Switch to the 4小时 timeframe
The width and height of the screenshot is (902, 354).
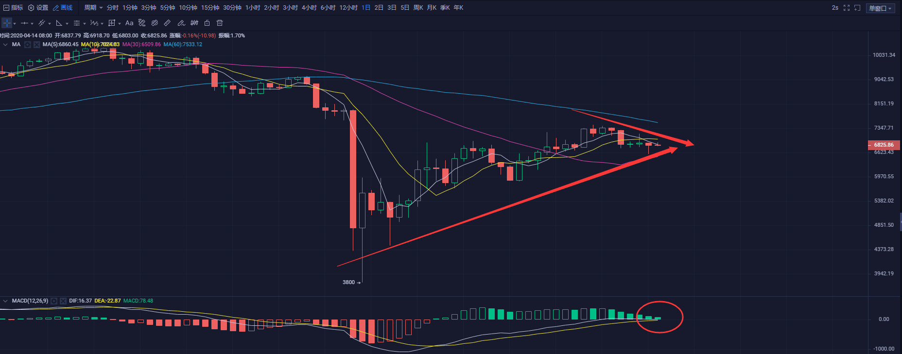(309, 8)
